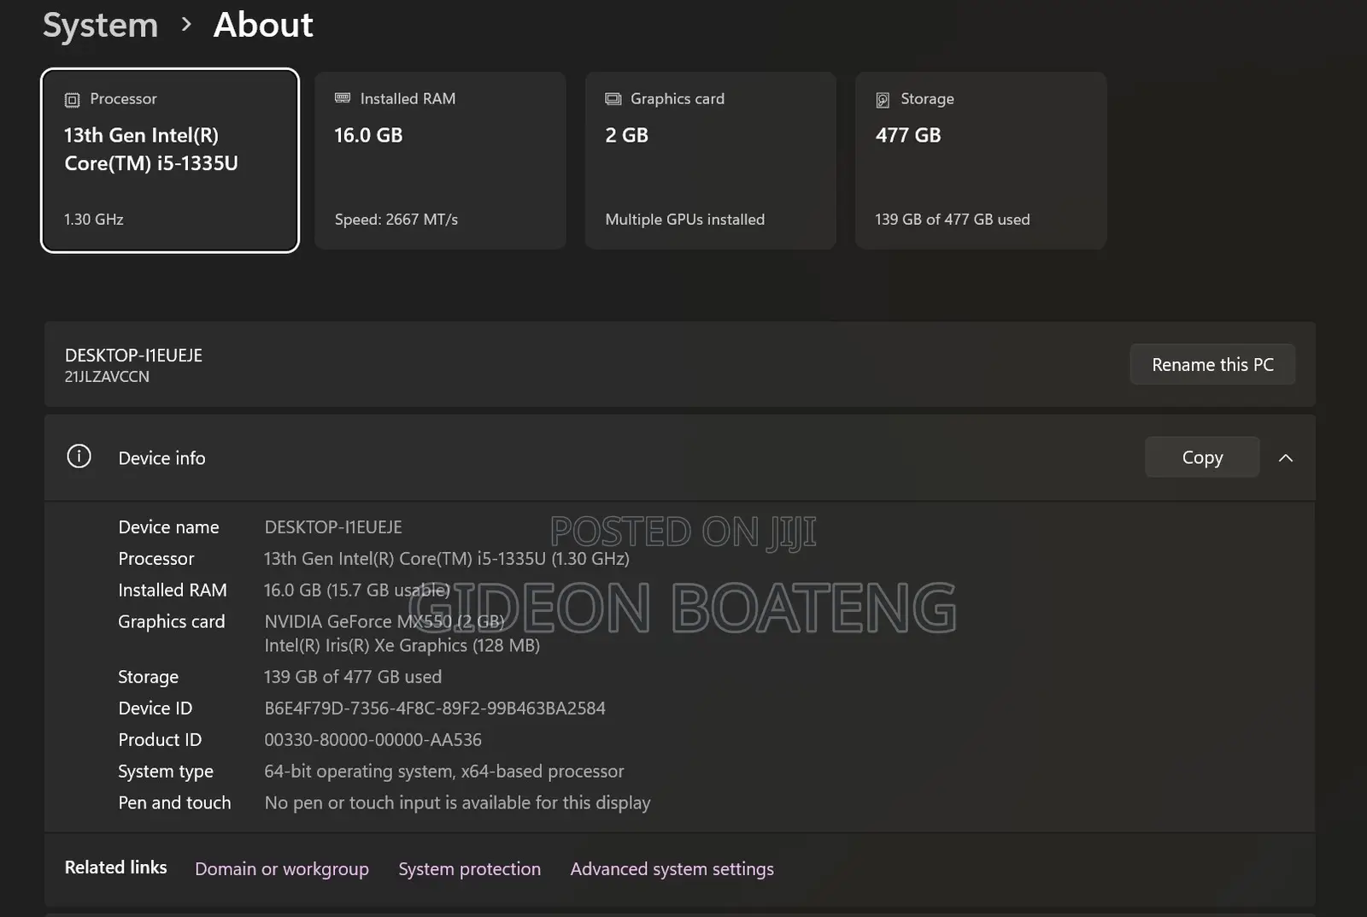This screenshot has height=917, width=1367.
Task: Click the Intel(R) Iris(R) Xe Graphics (128 MB) text
Action: tap(402, 646)
